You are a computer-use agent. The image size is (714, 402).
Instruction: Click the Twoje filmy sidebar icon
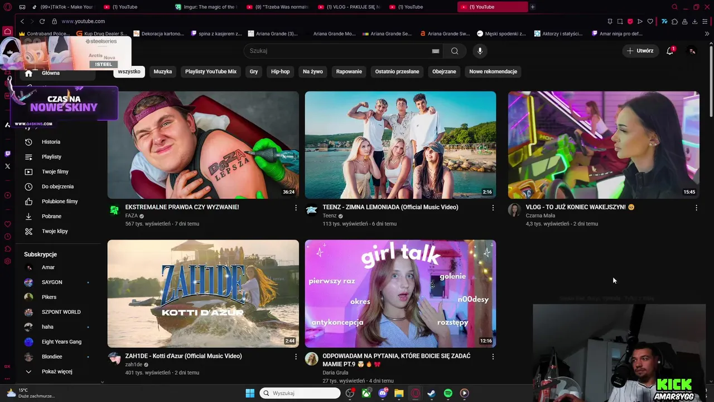pos(28,171)
